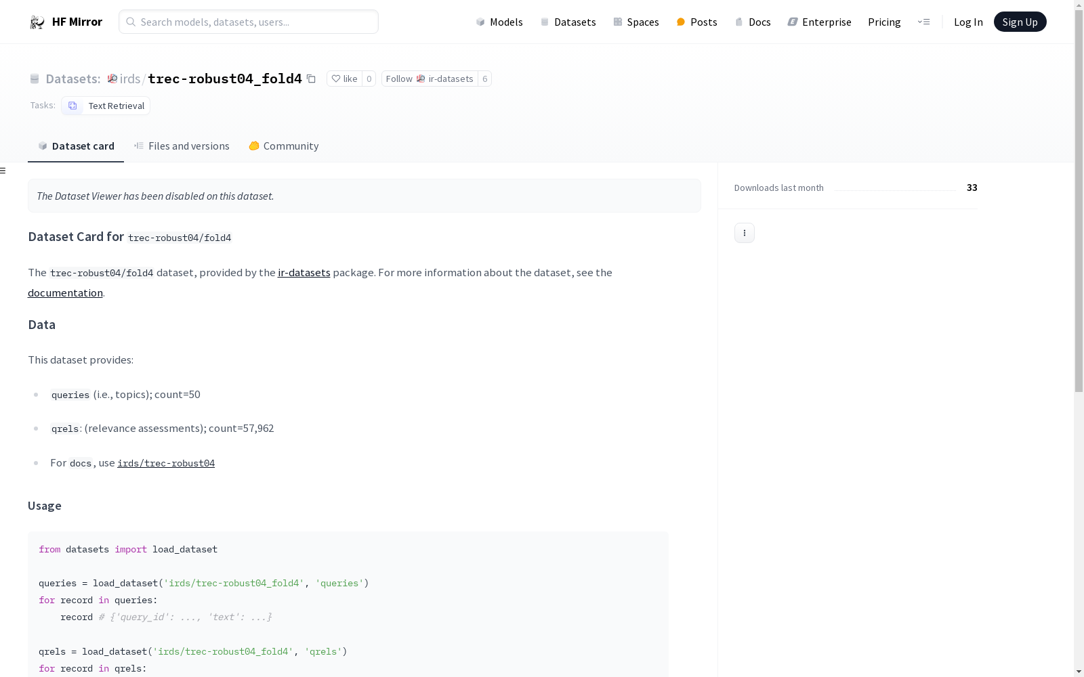
Task: Click the heart like icon
Action: (335, 79)
